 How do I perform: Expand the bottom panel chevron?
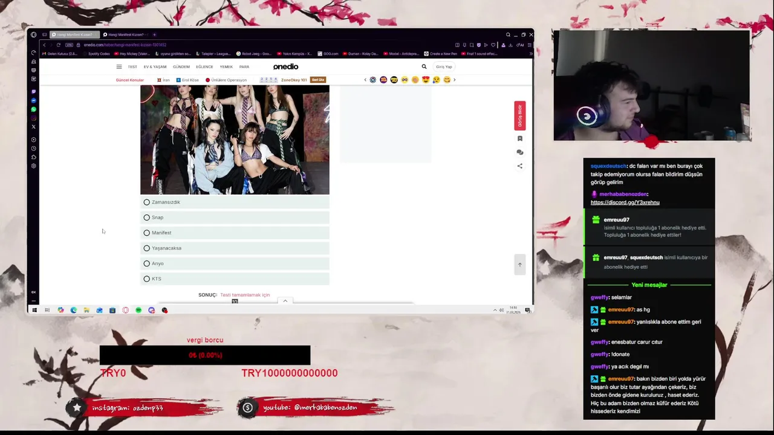click(285, 301)
